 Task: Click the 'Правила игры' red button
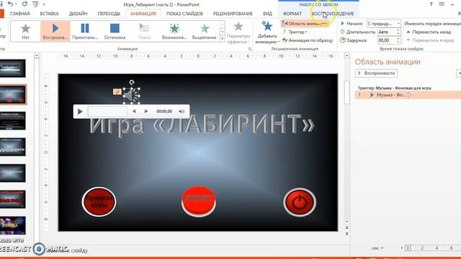click(x=99, y=201)
